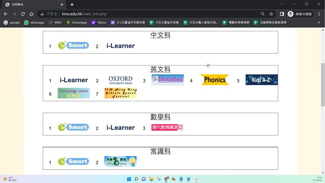Open the IT及文職人員每日 bookmark
The width and height of the screenshot is (325, 183).
coord(201,22)
